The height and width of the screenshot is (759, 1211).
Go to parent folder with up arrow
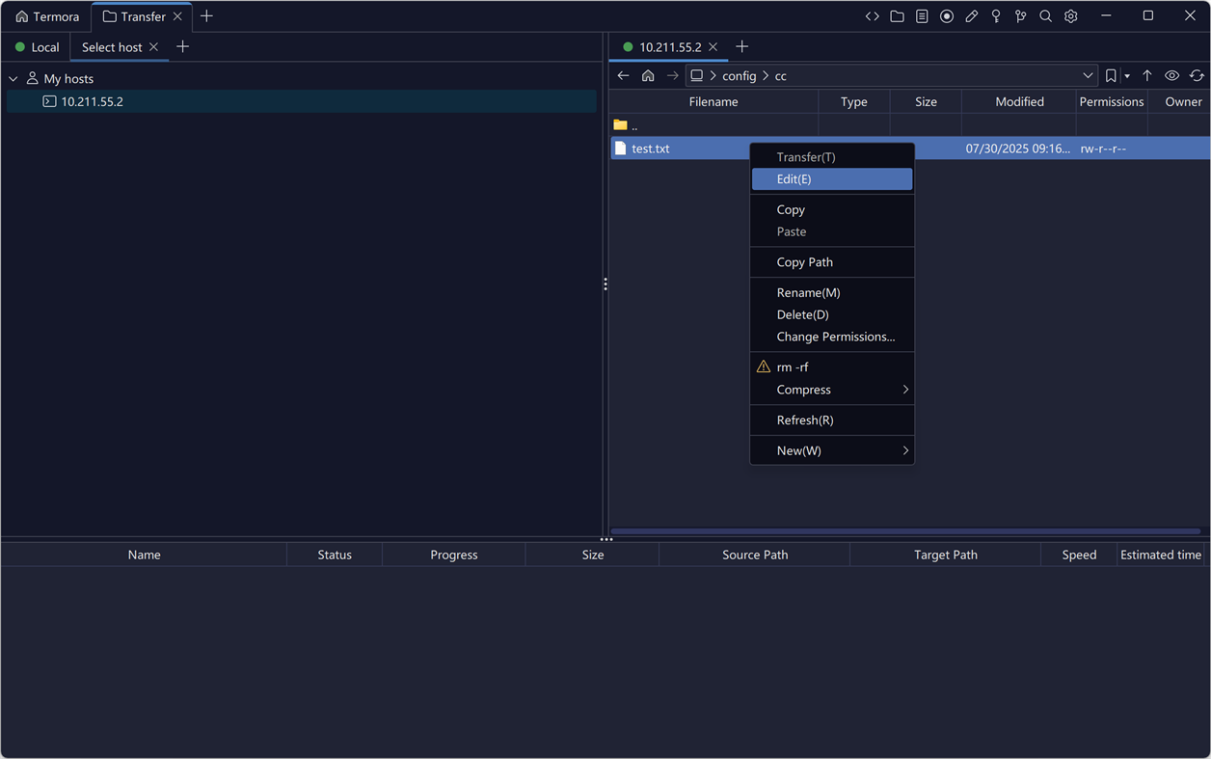(1147, 75)
